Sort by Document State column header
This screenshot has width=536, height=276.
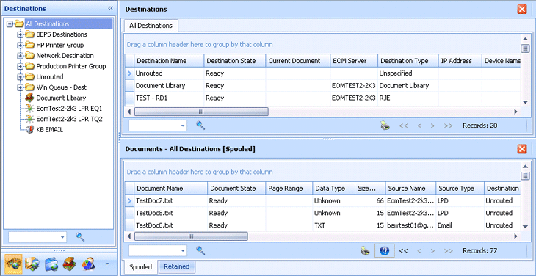(x=236, y=188)
